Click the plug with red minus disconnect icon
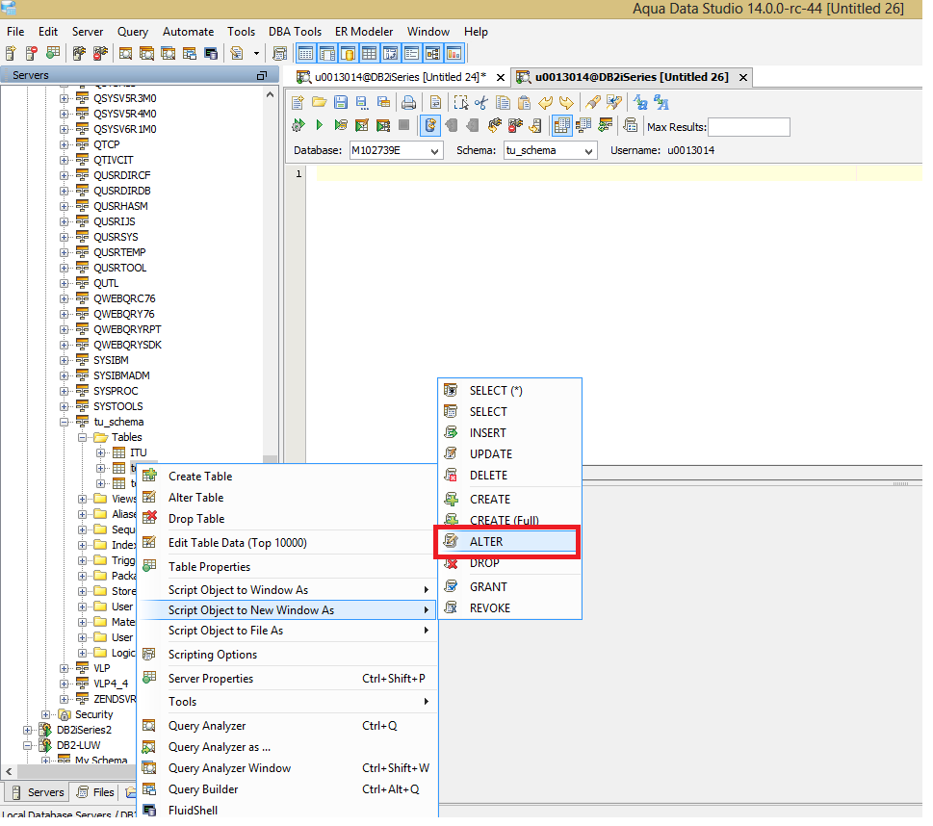Viewport: 933px width, 826px height. 100,54
